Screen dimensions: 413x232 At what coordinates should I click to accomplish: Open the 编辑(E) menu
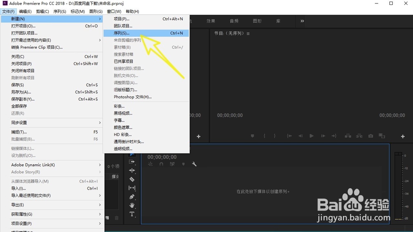coord(25,12)
